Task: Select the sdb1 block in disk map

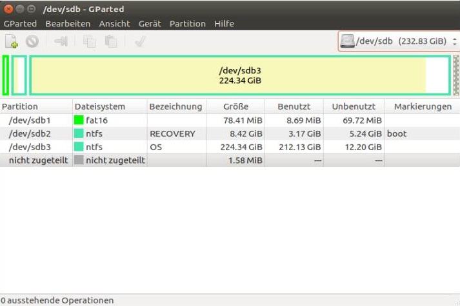Action: [x=6, y=75]
